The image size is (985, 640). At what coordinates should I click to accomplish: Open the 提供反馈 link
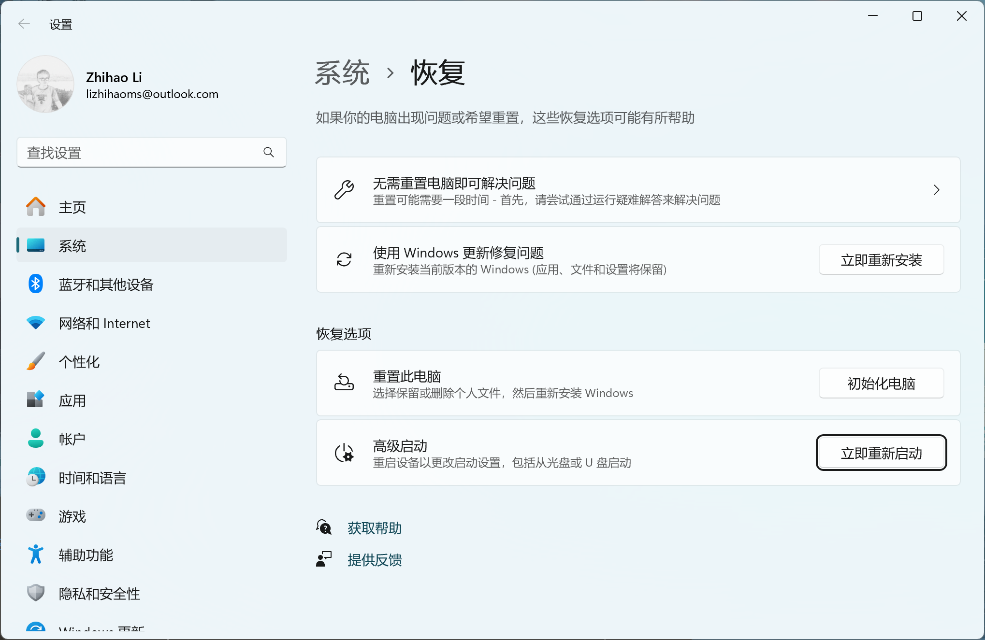click(375, 560)
